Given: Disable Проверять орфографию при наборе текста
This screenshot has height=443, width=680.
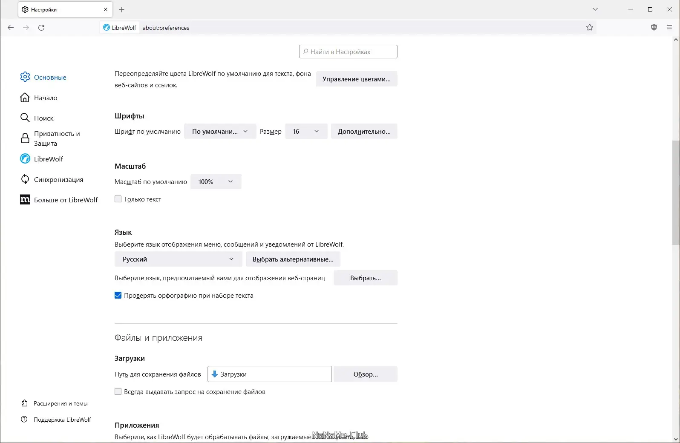Looking at the screenshot, I should point(118,295).
